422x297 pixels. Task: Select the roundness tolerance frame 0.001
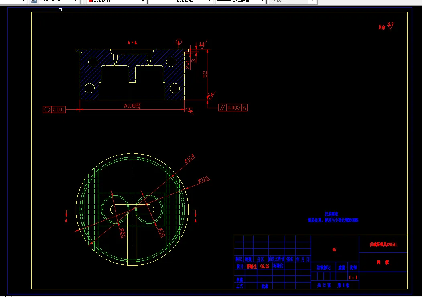55,109
